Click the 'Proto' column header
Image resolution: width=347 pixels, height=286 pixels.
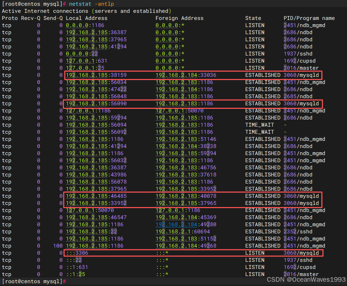(10, 18)
